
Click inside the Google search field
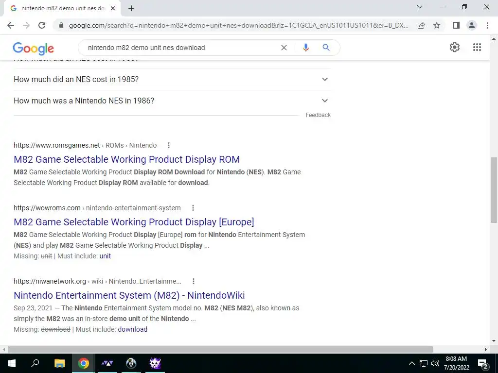point(181,48)
